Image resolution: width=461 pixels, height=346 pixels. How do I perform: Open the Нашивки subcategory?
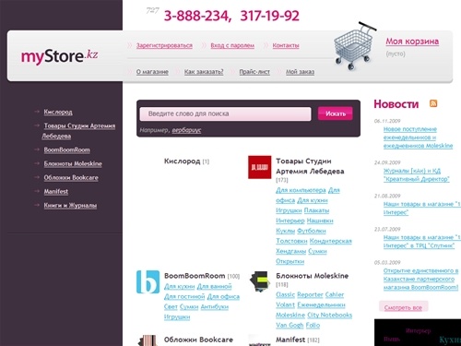(320, 221)
